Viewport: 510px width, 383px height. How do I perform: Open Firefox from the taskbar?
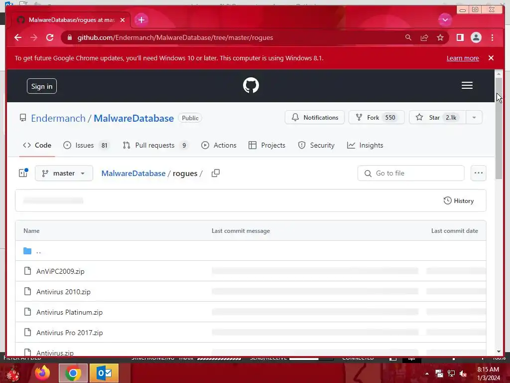[43, 373]
